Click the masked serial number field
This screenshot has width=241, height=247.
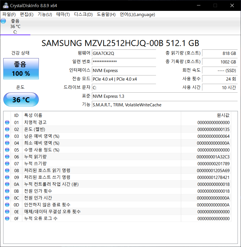coord(124,62)
